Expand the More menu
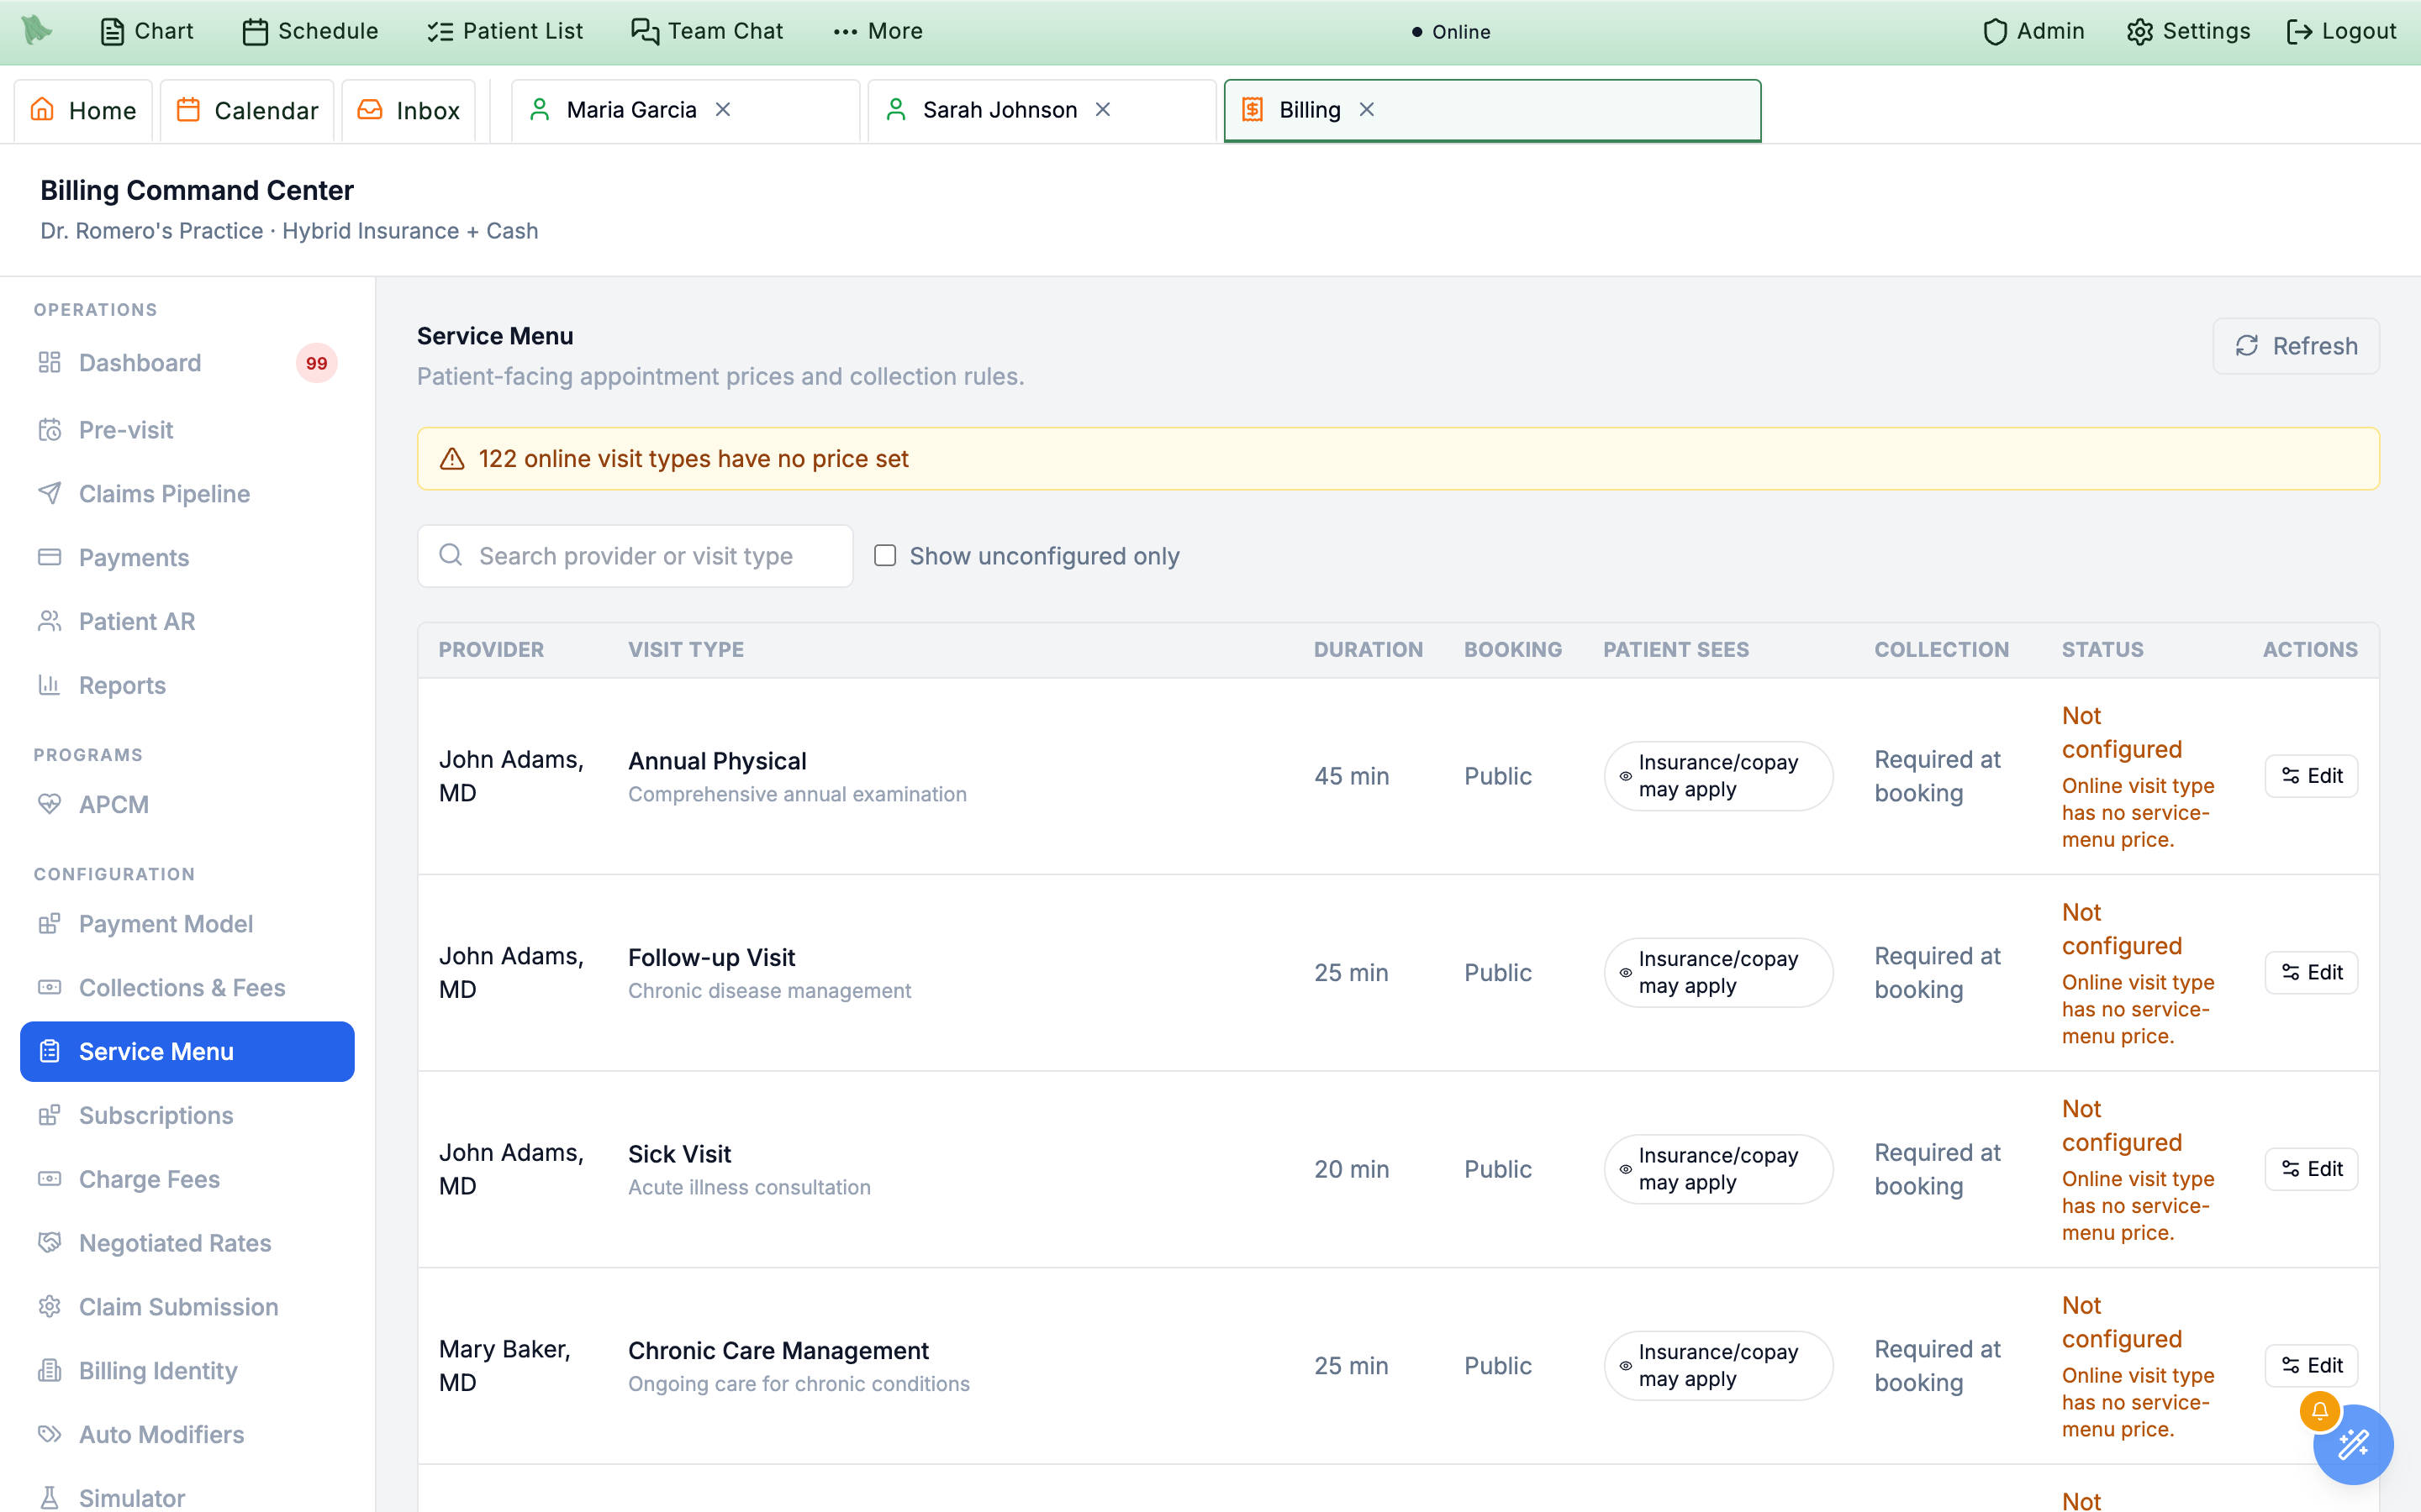 click(878, 31)
